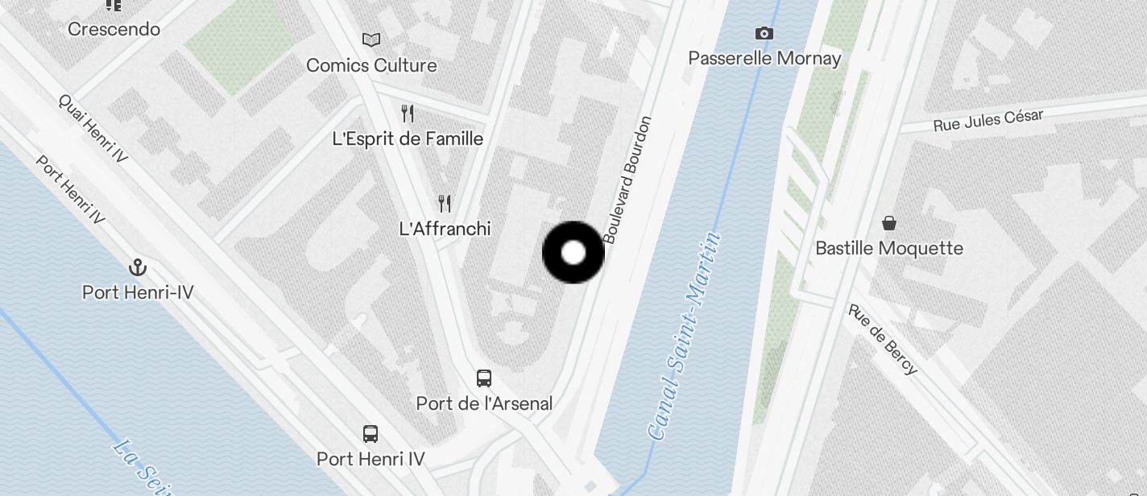
Task: Click the Bastille Moquette label
Action: 889,248
